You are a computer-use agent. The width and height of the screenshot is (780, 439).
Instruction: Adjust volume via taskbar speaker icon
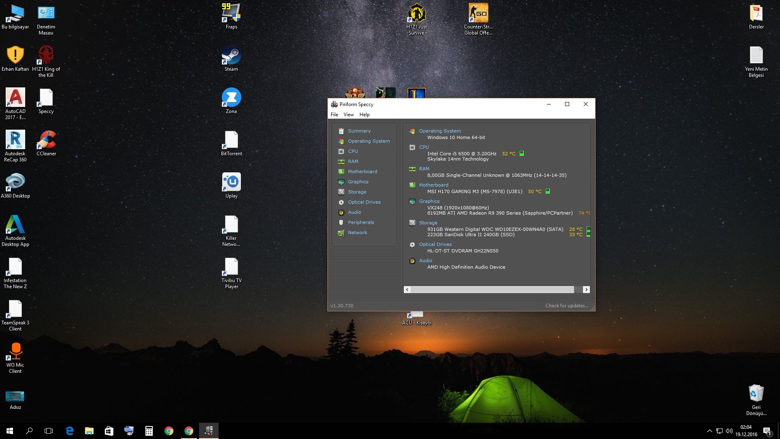tap(729, 431)
